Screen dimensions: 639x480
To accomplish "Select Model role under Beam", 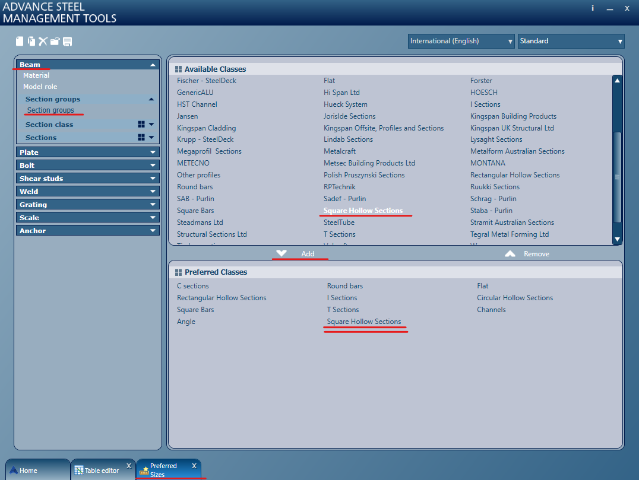I will 40,87.
